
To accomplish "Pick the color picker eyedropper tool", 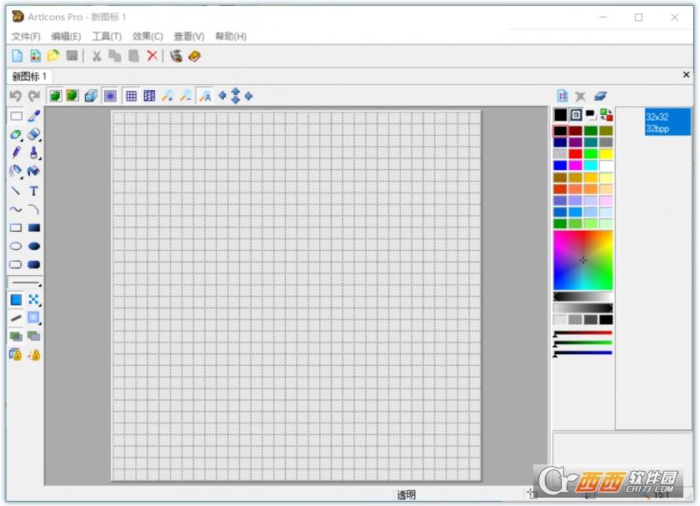I will coord(33,116).
